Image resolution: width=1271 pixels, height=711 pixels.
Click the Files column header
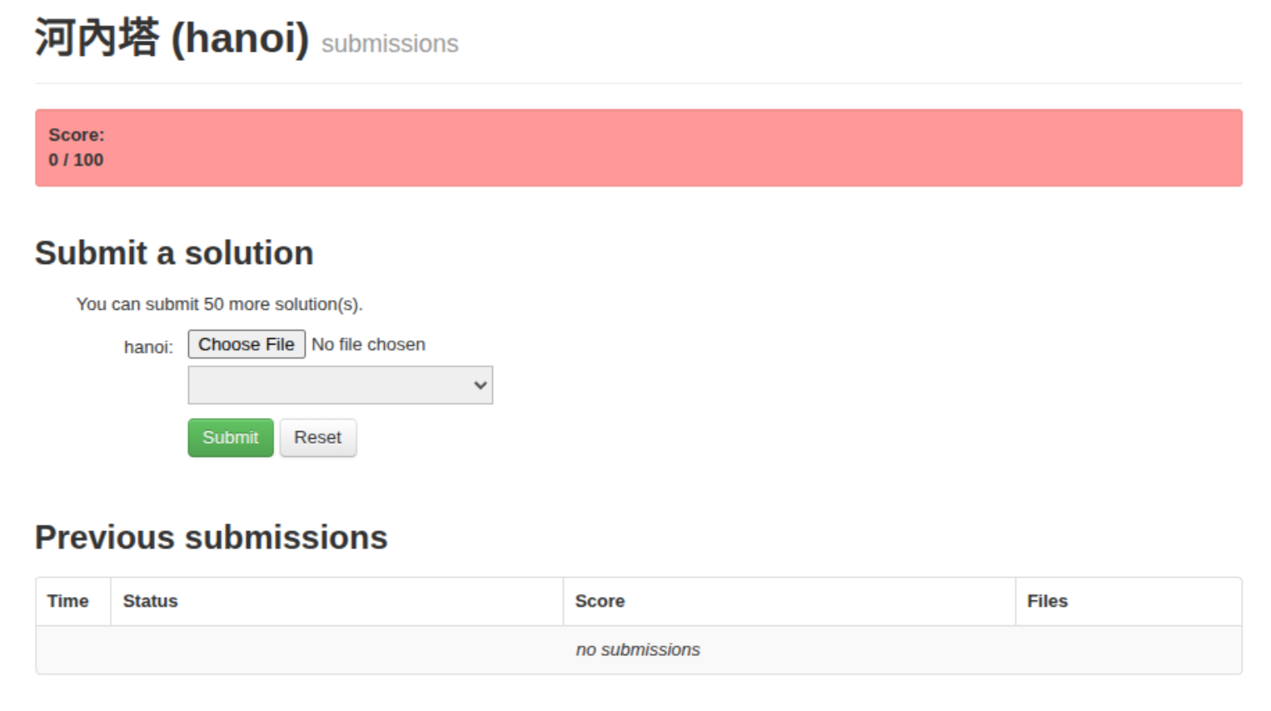point(1047,601)
